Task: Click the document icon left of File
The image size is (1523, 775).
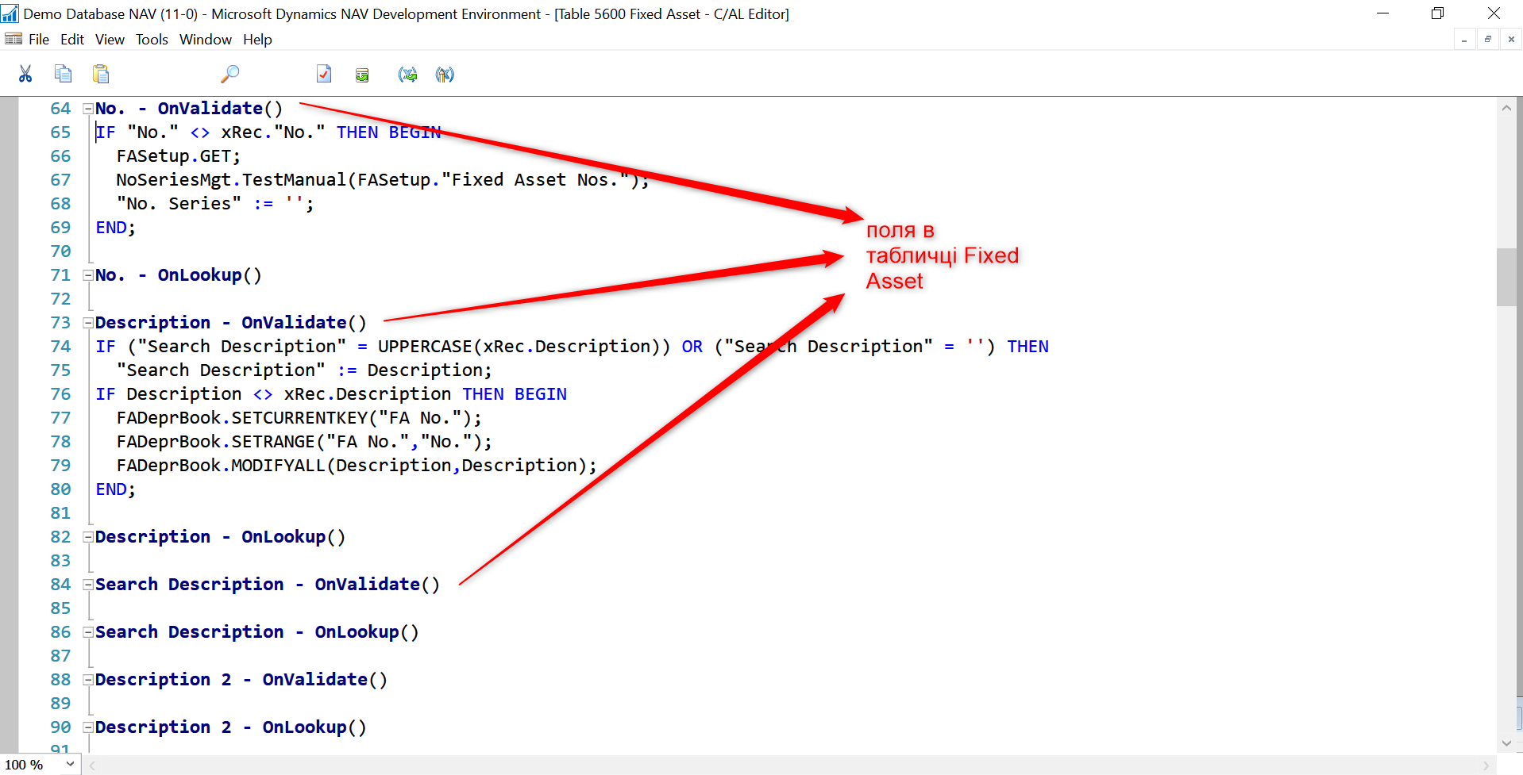Action: click(x=13, y=39)
